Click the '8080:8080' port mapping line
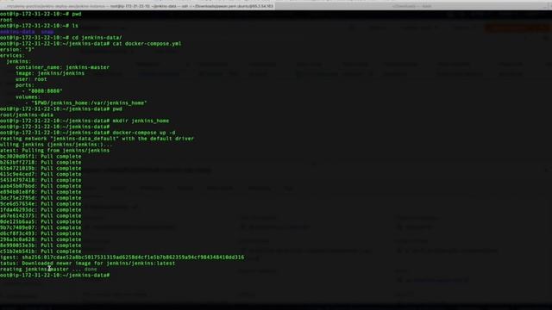 tap(42, 91)
